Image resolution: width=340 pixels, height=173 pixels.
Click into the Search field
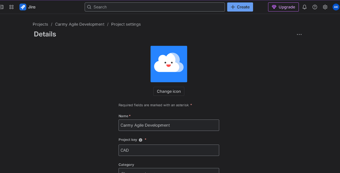155,7
